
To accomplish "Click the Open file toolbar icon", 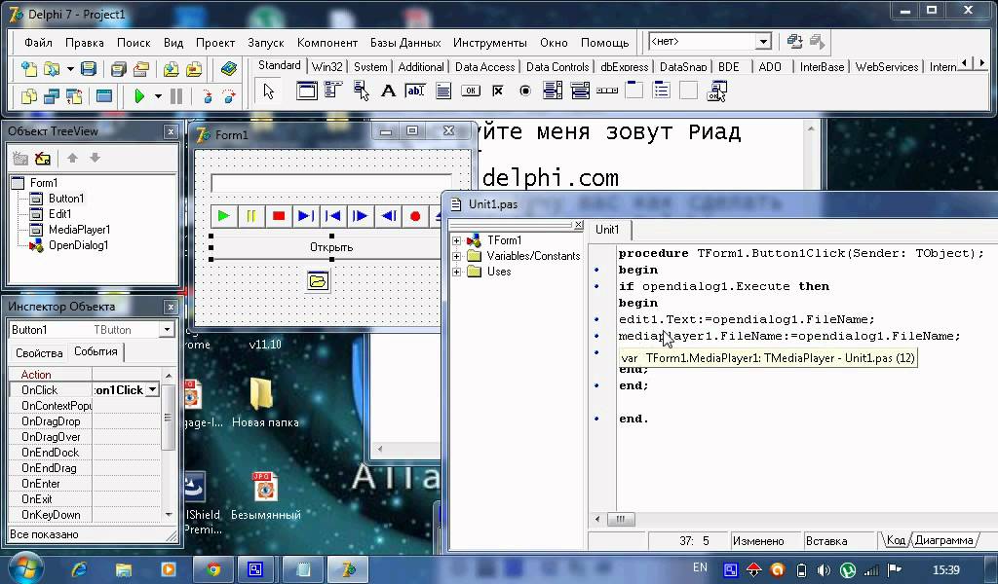I will click(x=52, y=69).
